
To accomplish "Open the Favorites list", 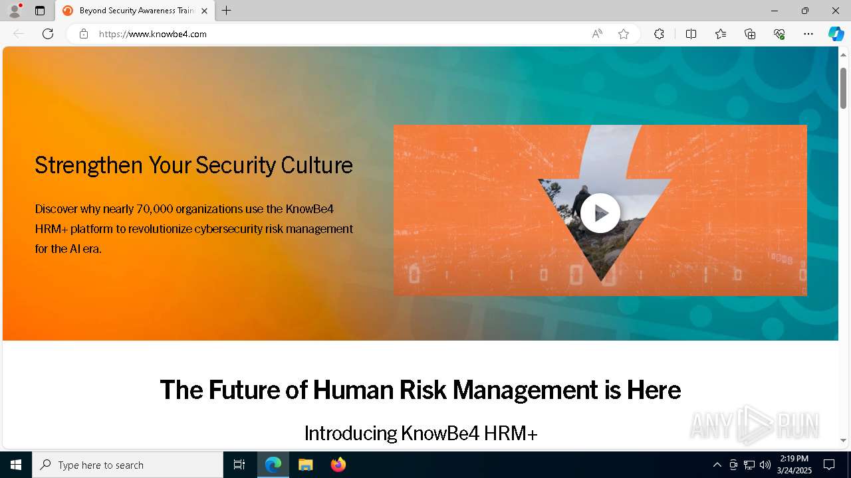I will (721, 34).
